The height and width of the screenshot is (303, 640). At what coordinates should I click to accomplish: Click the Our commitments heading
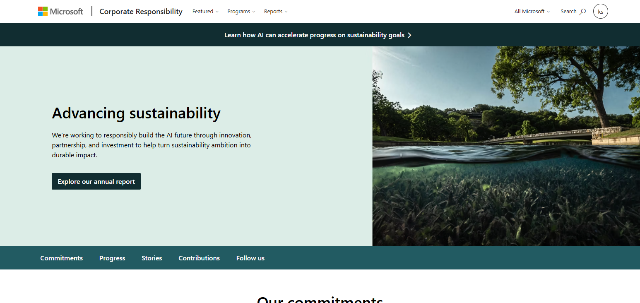pyautogui.click(x=320, y=300)
